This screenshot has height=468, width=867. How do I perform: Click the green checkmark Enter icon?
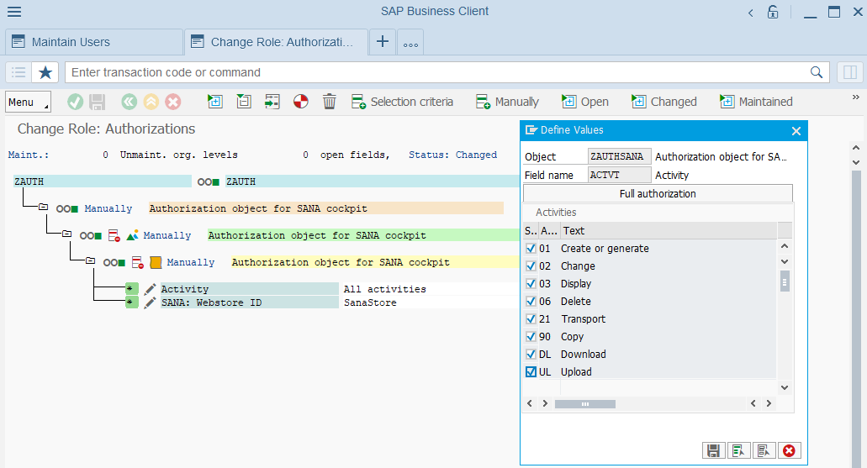pyautogui.click(x=75, y=102)
